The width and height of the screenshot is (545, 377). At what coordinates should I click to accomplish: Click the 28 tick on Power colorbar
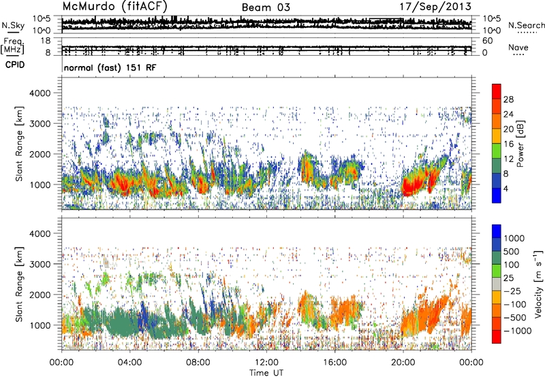click(x=508, y=99)
